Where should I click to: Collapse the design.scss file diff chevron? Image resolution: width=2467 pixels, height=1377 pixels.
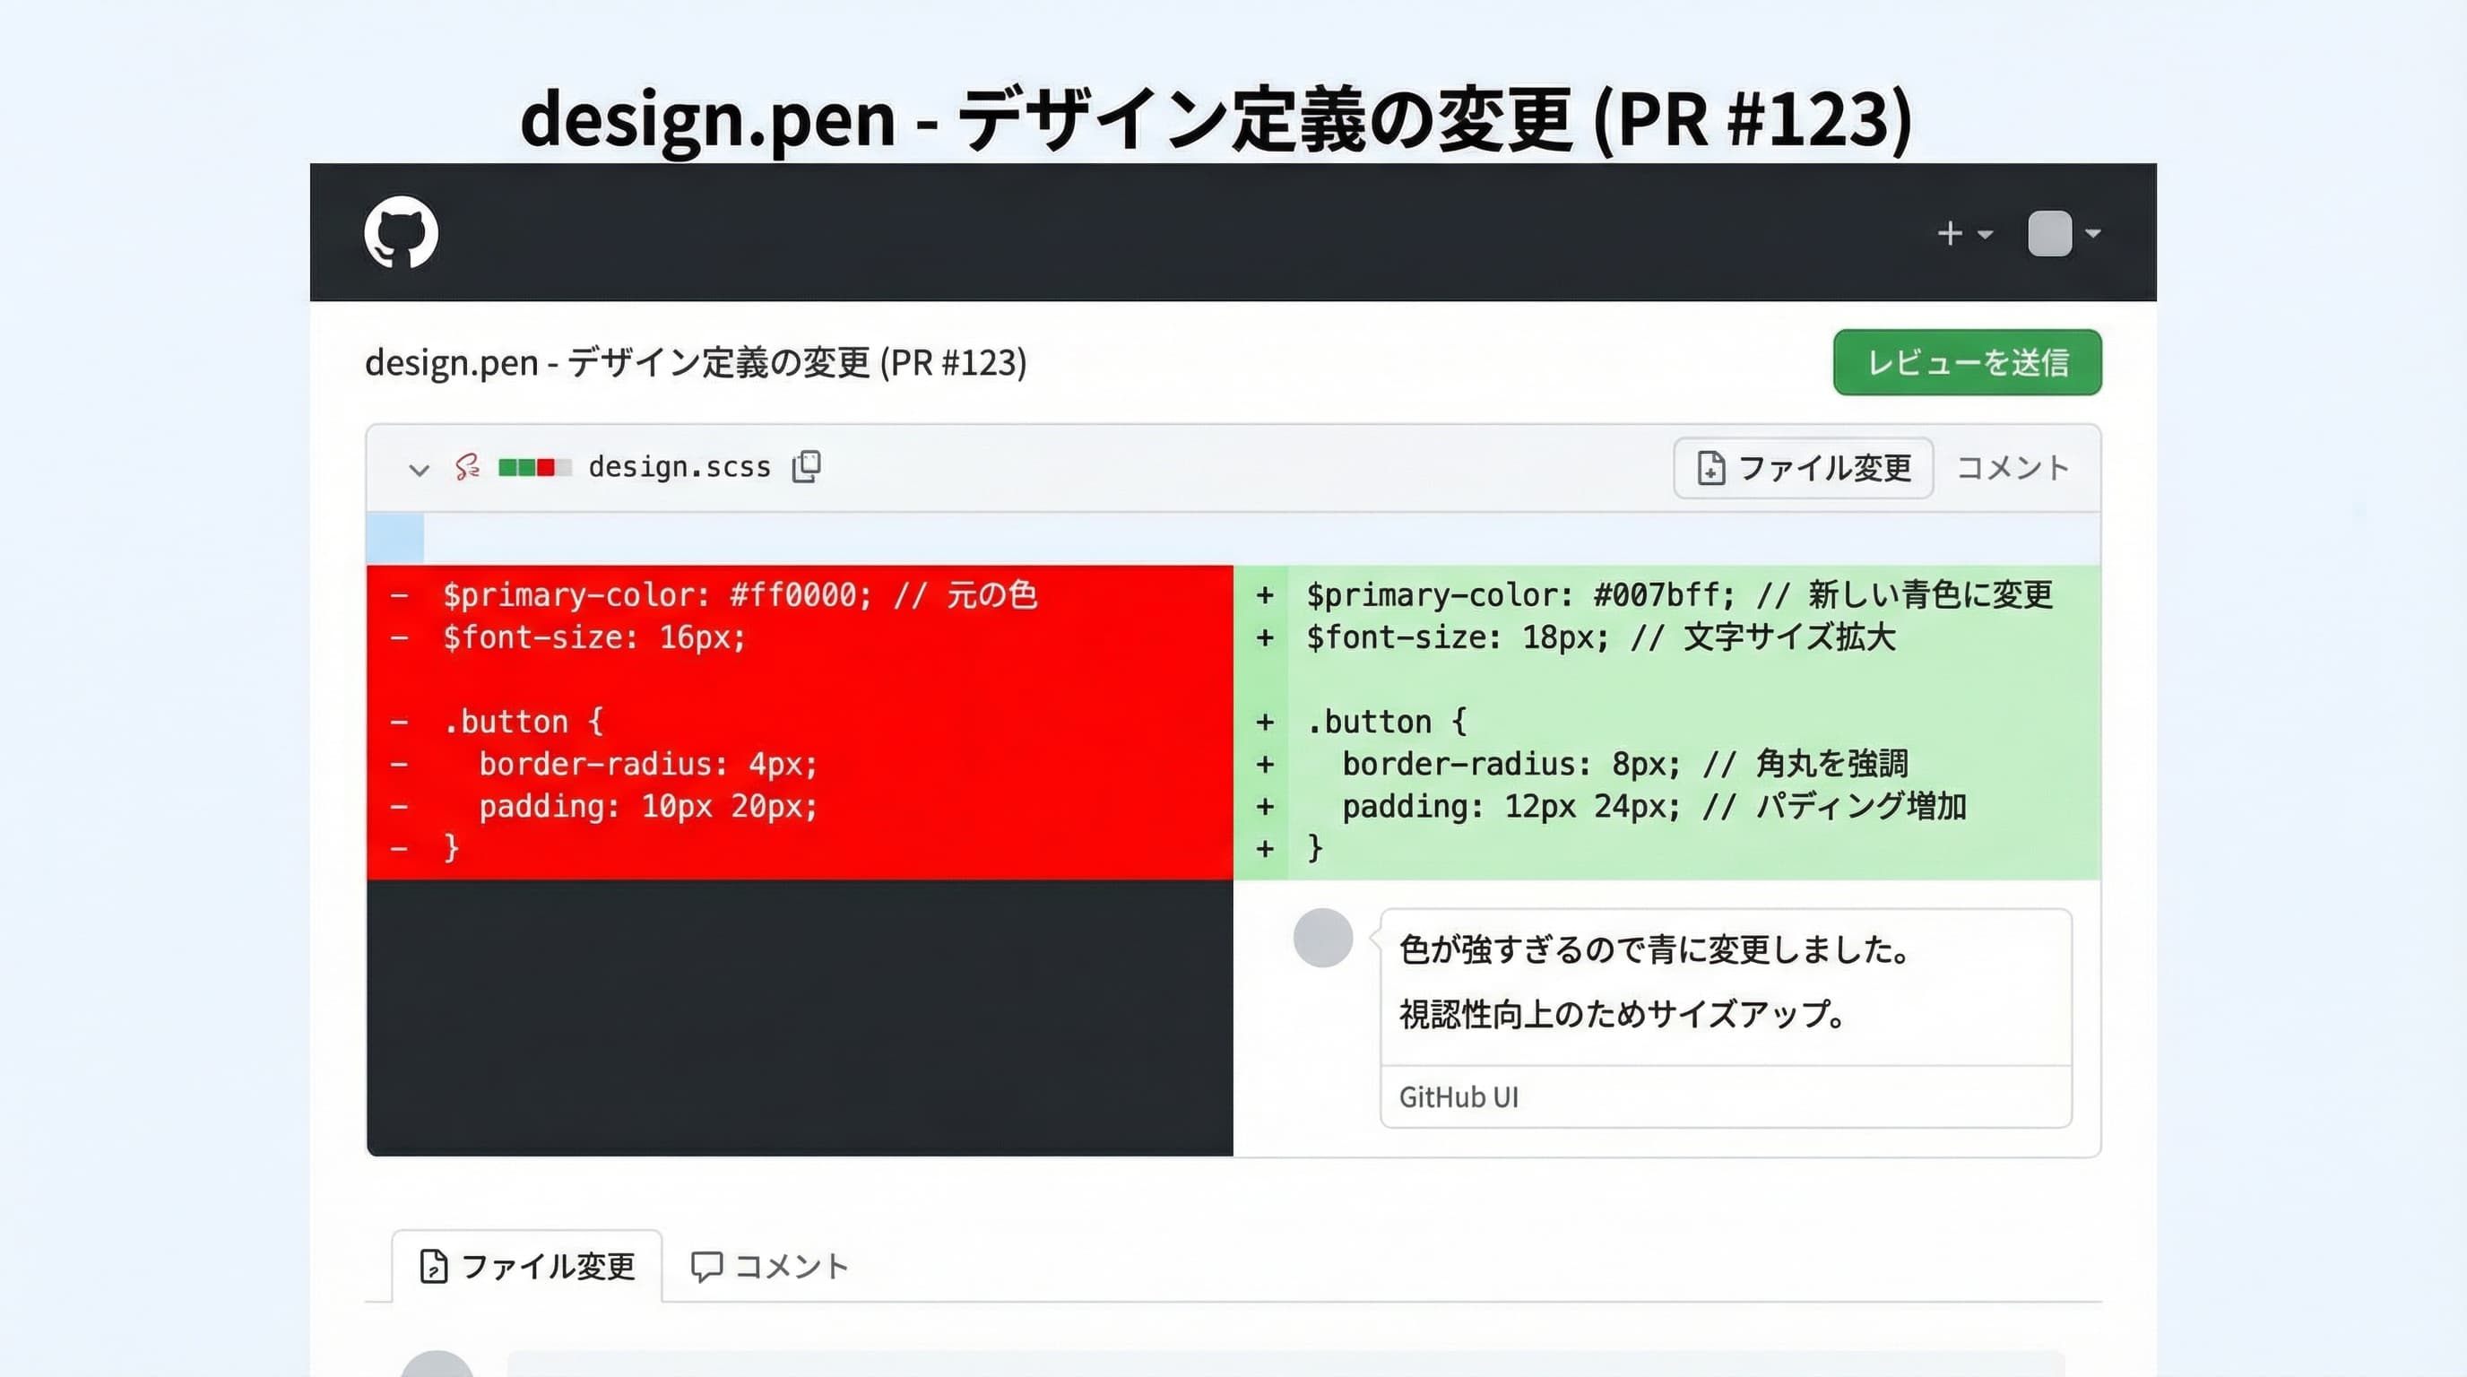click(x=419, y=469)
